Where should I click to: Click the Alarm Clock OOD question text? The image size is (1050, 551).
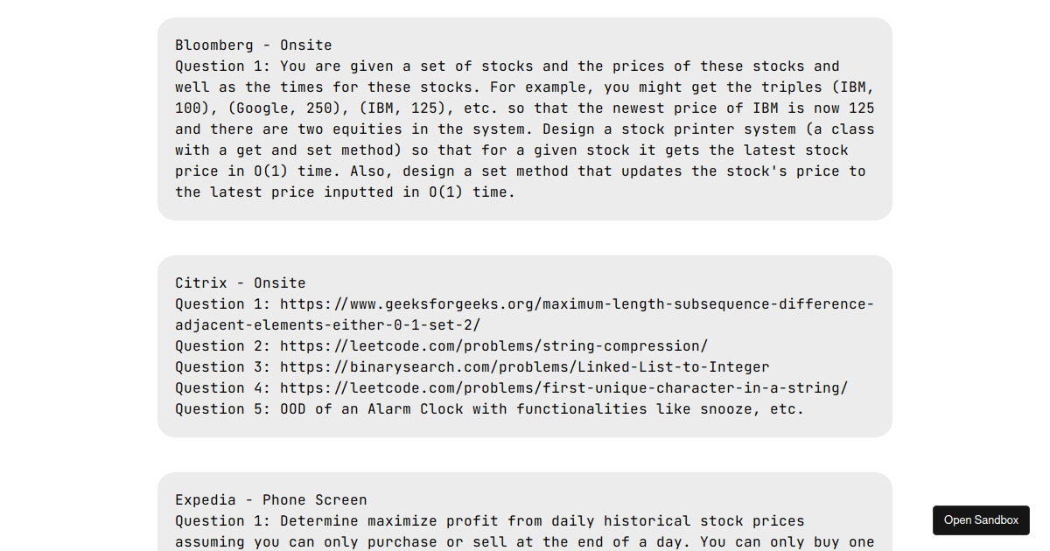pos(541,409)
